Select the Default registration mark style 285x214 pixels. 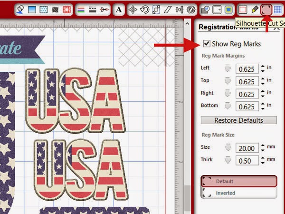tap(239, 181)
